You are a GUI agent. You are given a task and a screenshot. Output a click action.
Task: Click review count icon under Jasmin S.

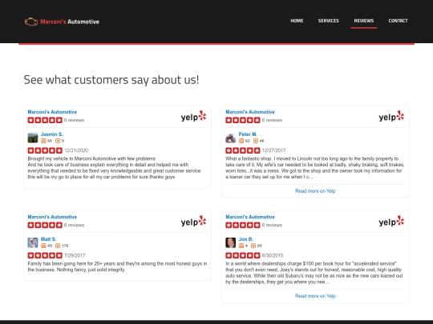click(x=58, y=141)
